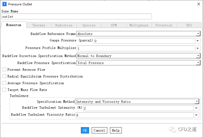This screenshot has height=138, width=203.
Task: Open Gauge Pressure parameter arrow menu
Action: point(198,41)
